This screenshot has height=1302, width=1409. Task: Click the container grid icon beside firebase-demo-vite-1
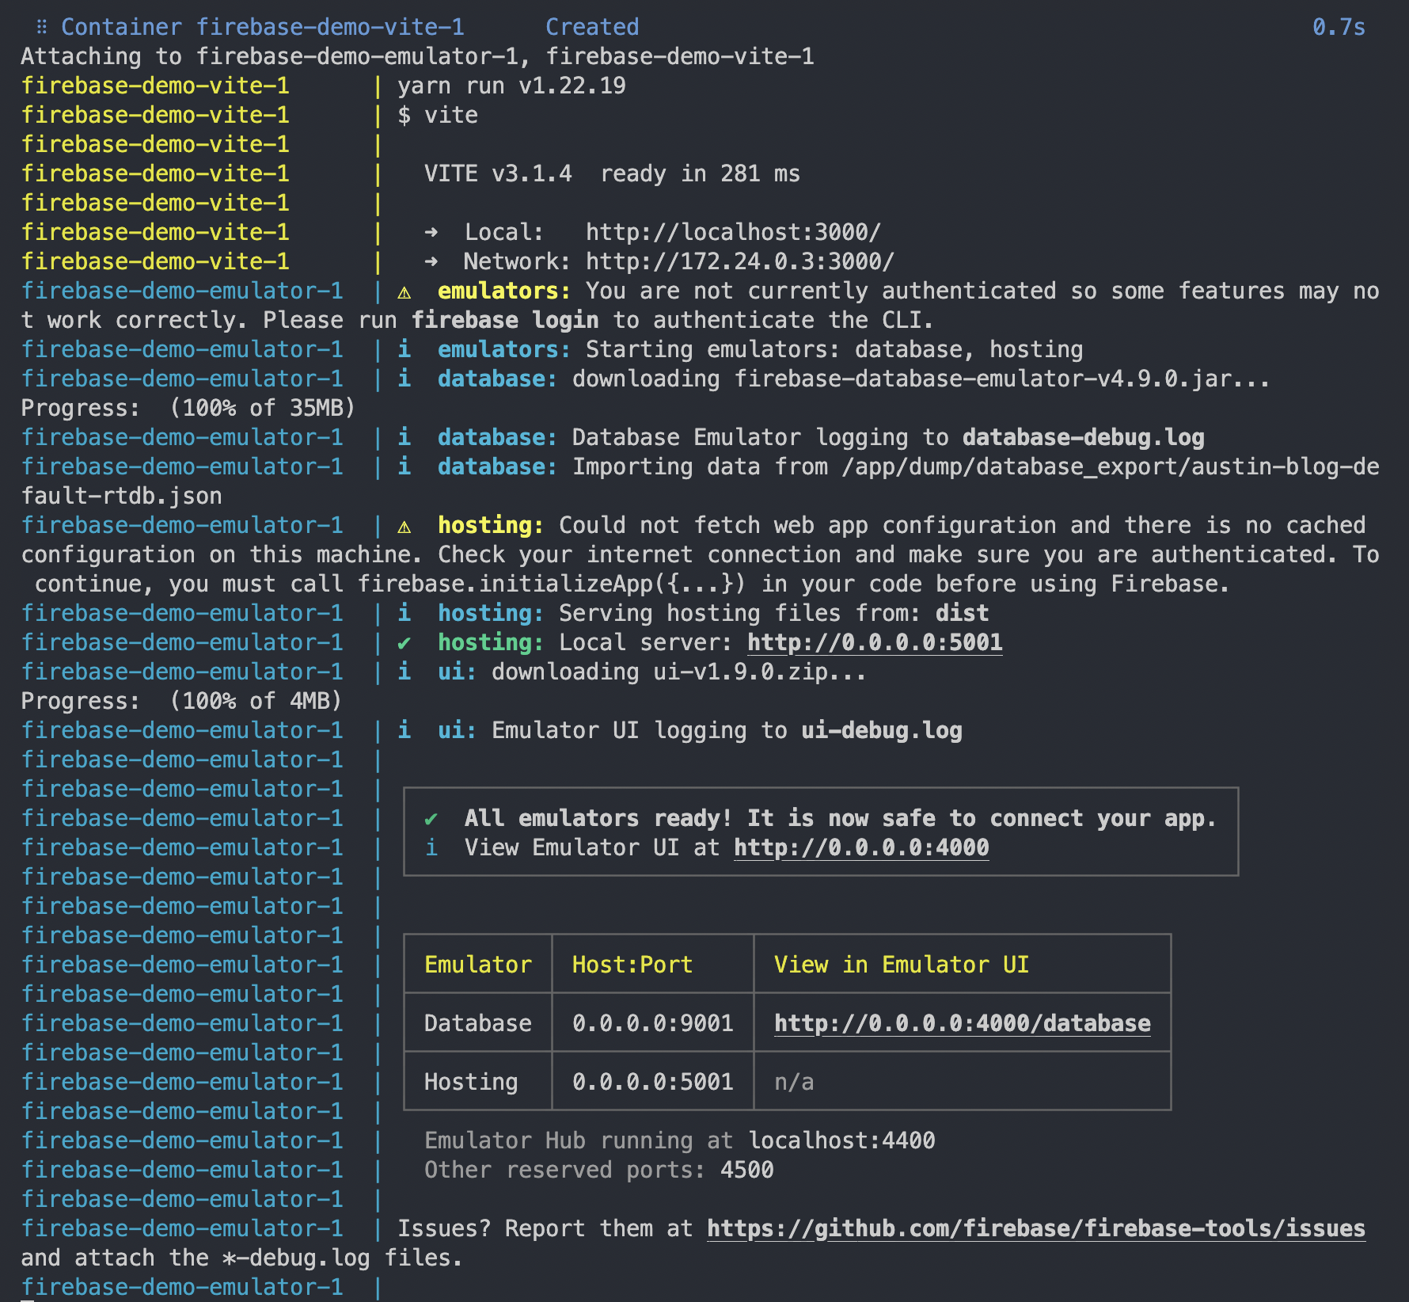[40, 27]
